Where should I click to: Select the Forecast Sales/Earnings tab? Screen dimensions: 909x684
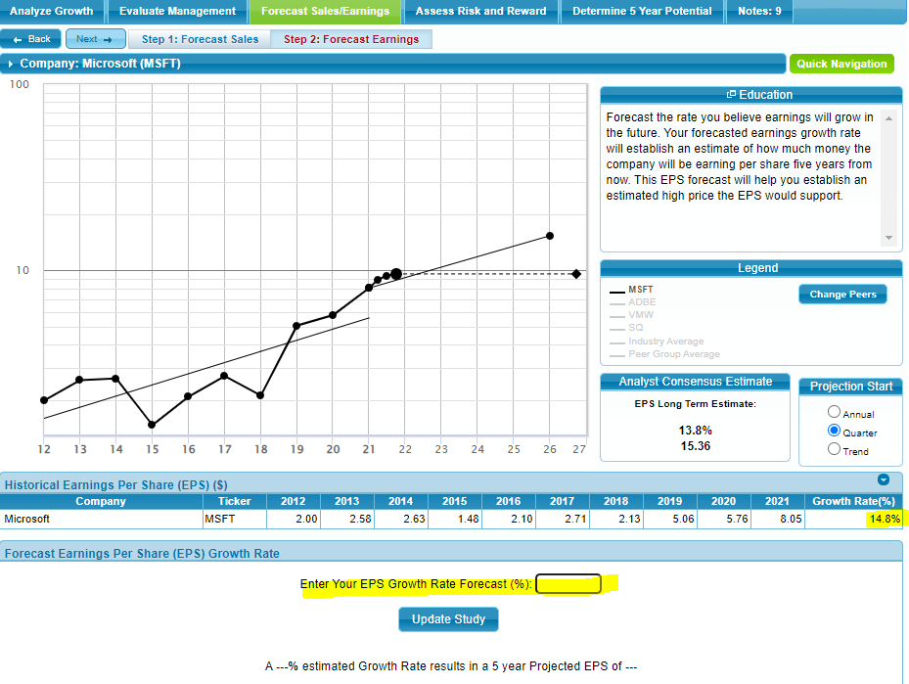pyautogui.click(x=325, y=11)
